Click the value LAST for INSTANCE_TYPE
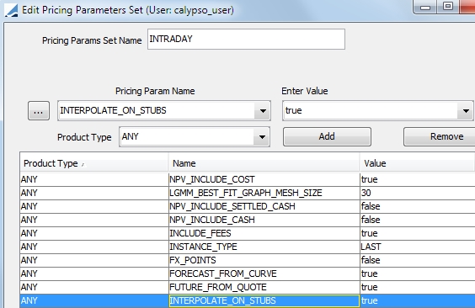Screen dimensions: 475x308 [418, 247]
